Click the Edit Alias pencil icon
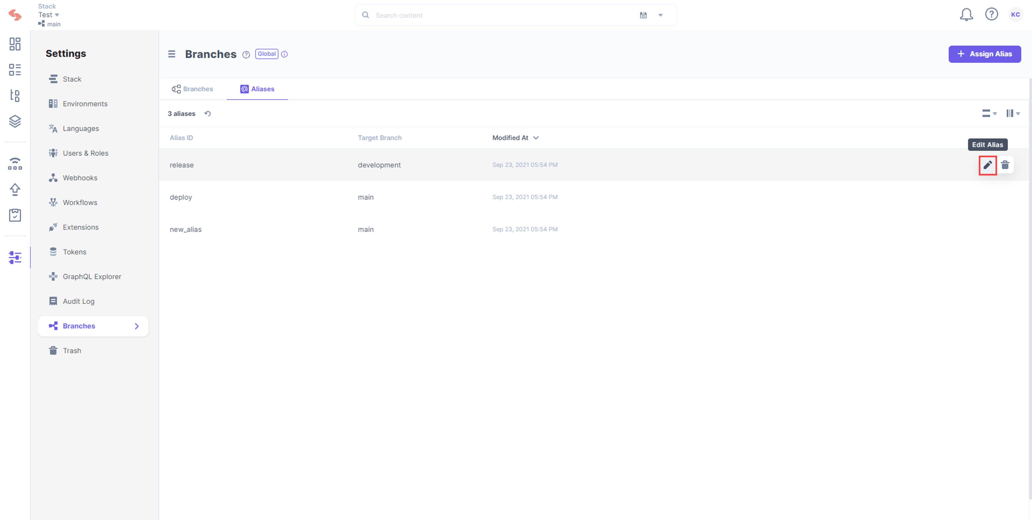 (988, 165)
